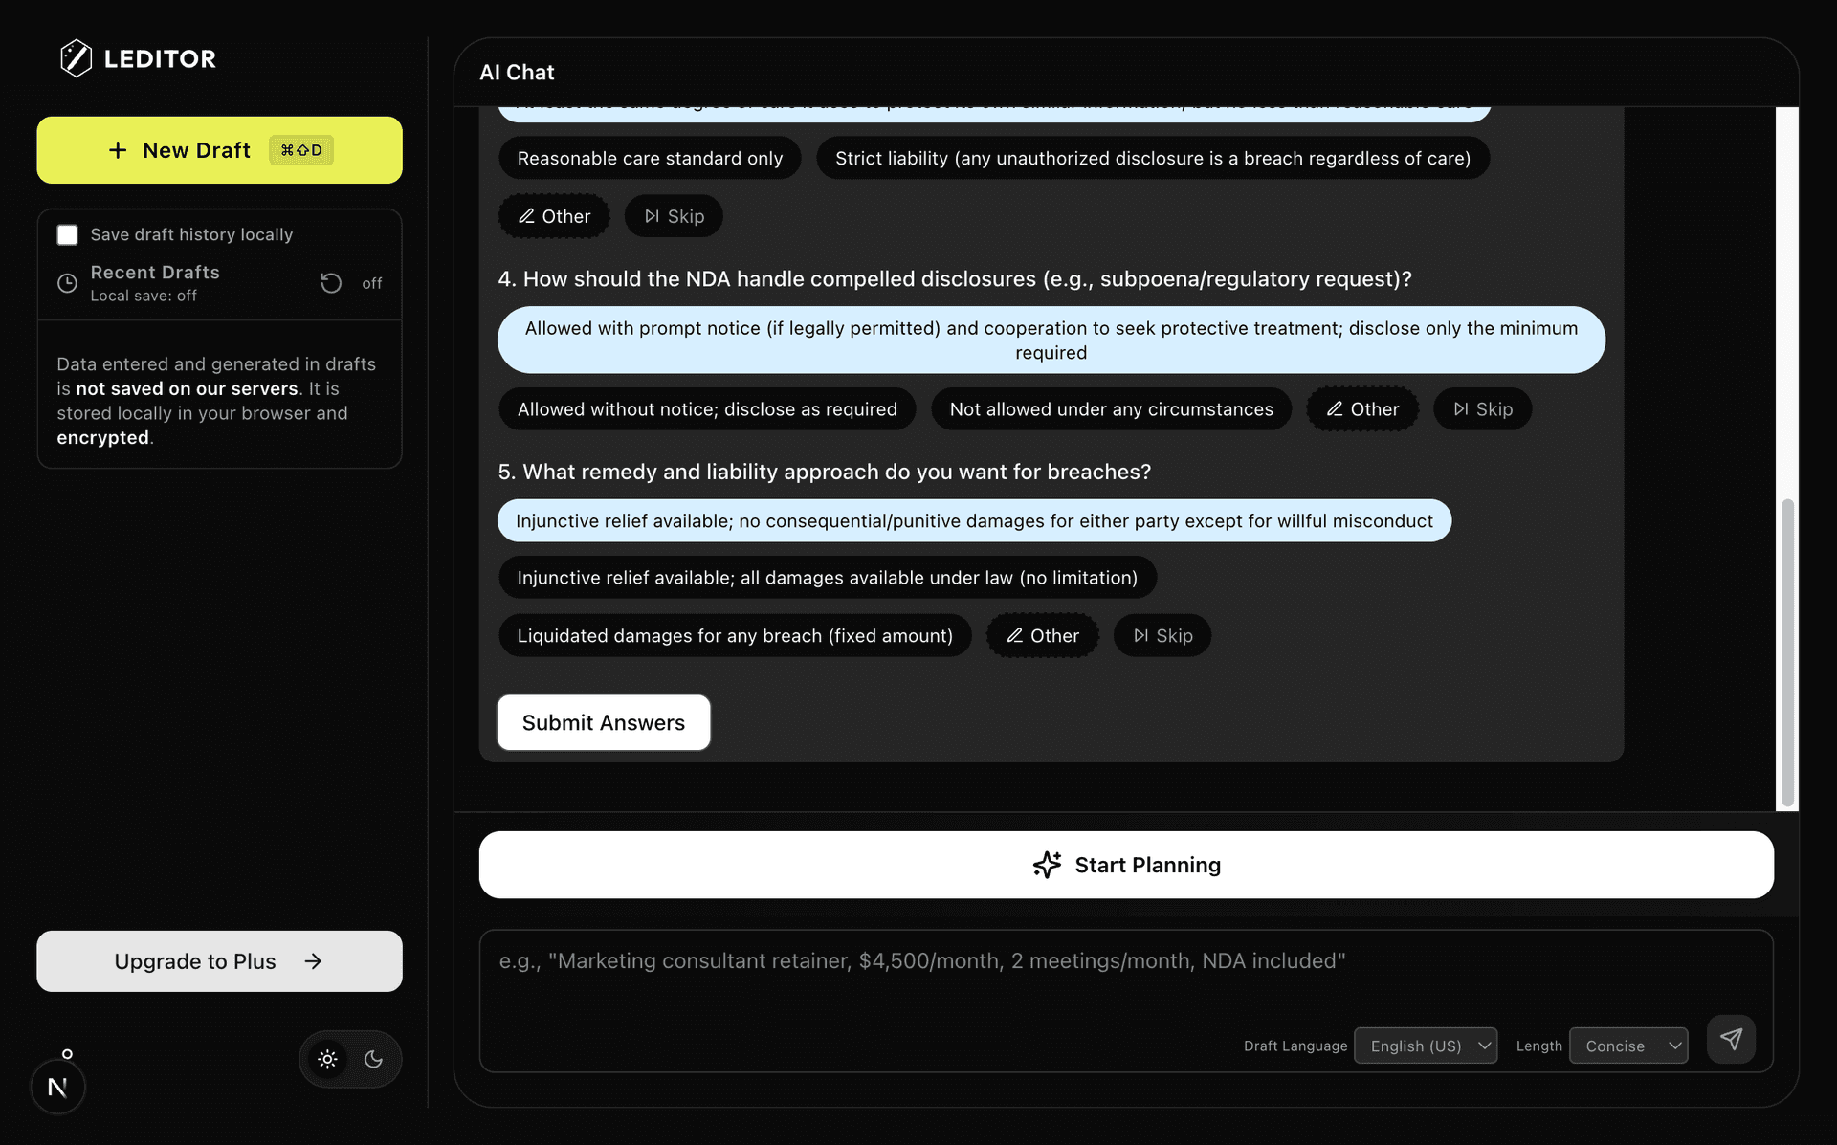Click 'Upgrade to Plus'

[219, 961]
